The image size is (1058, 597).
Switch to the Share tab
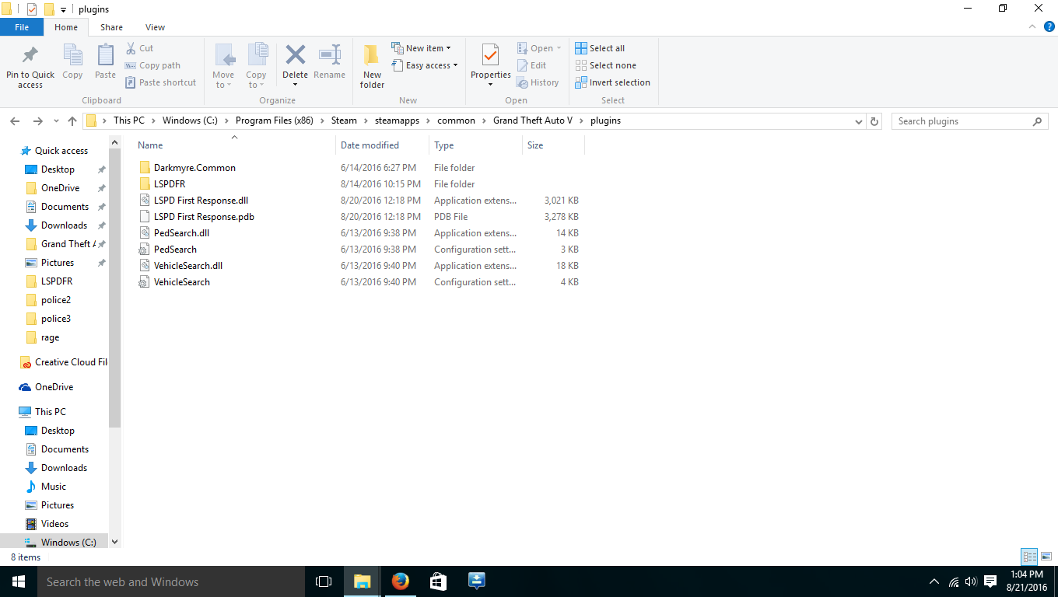click(111, 27)
